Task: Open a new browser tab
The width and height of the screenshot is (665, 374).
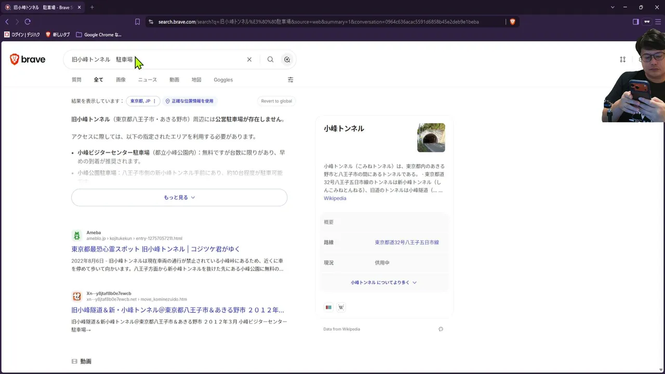Action: (92, 7)
